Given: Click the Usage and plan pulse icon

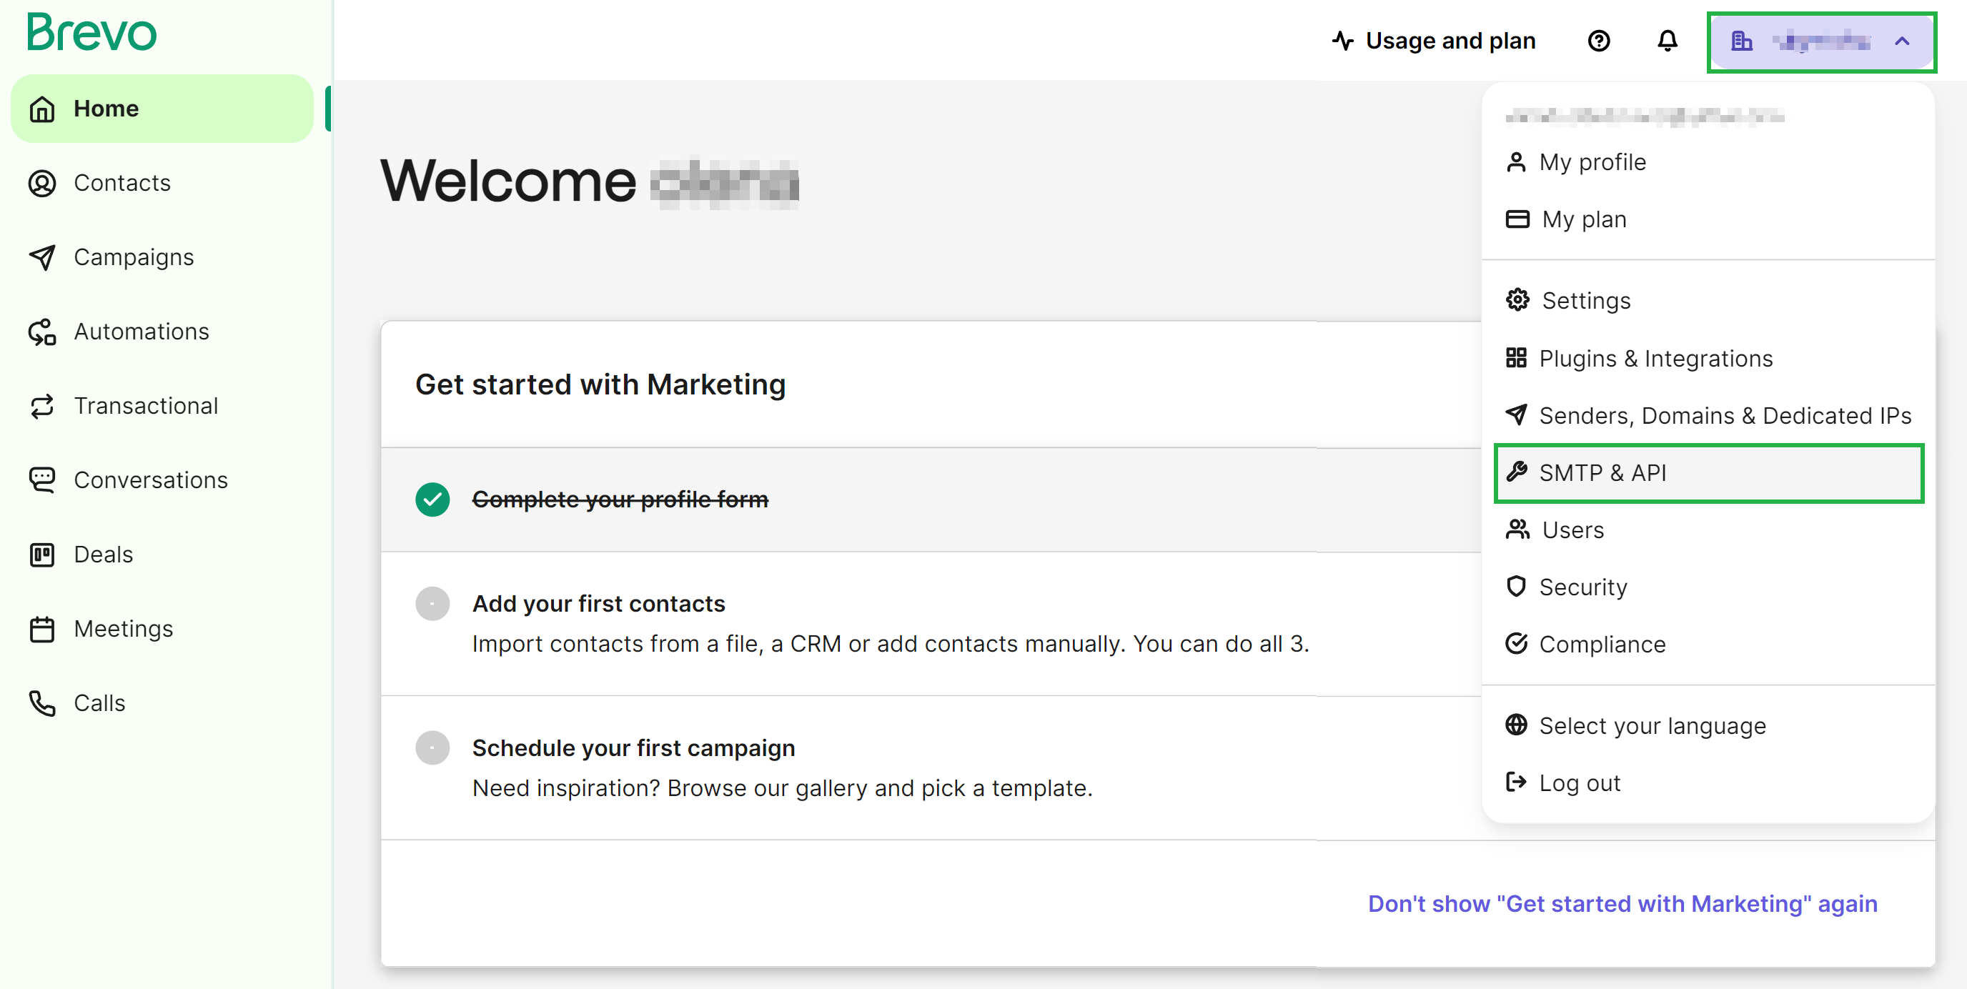Looking at the screenshot, I should [x=1343, y=41].
